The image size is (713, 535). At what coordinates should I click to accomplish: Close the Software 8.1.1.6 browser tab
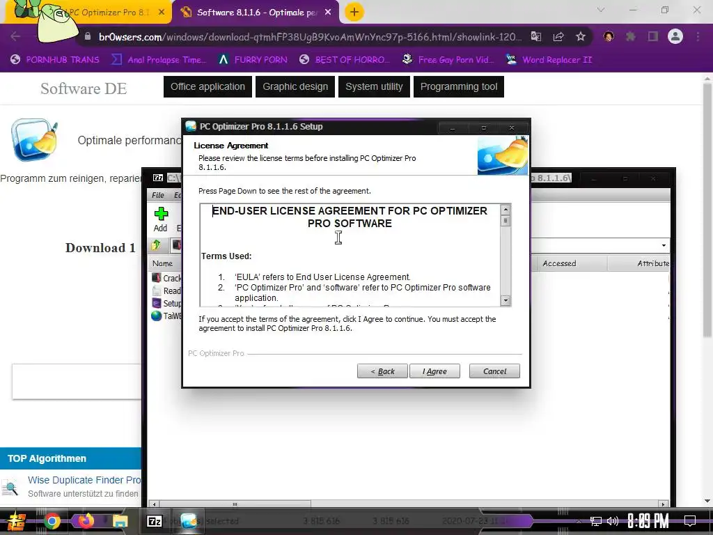(328, 13)
